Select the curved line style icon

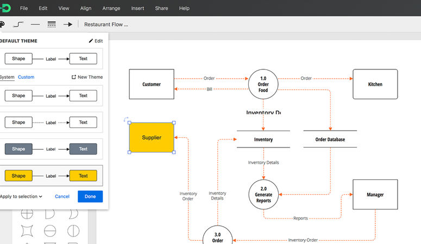[x=18, y=24]
